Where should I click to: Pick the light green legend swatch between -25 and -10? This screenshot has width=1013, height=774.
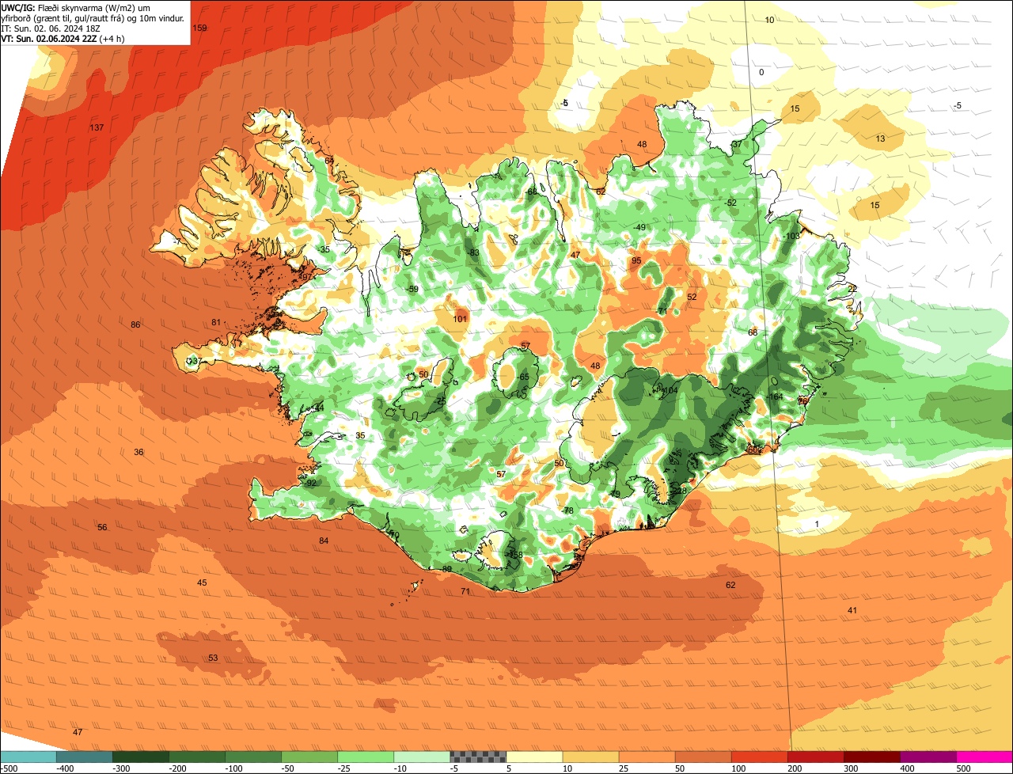[x=366, y=757]
